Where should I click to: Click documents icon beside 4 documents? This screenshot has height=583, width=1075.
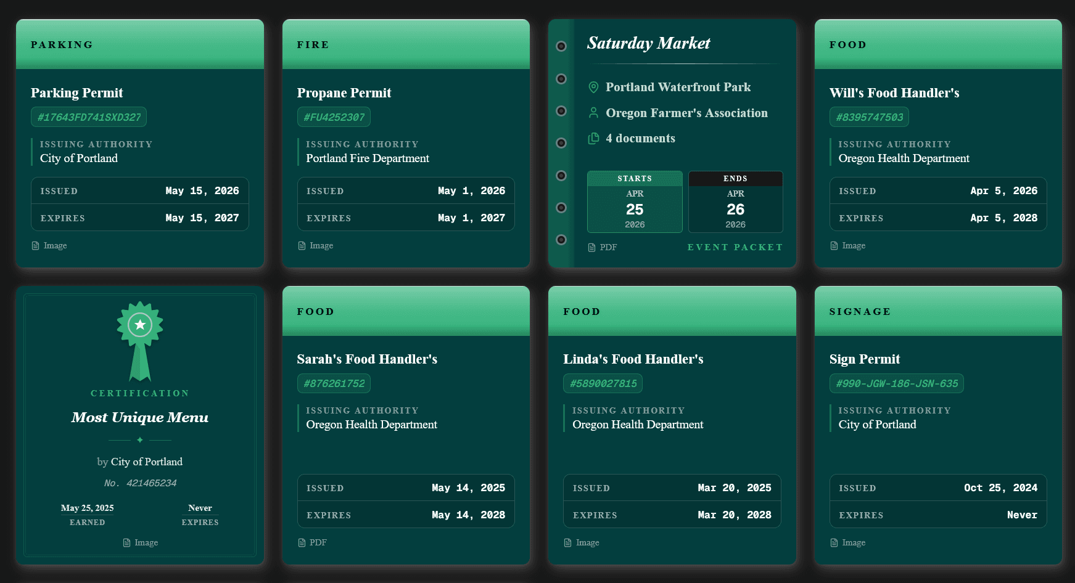pos(593,138)
